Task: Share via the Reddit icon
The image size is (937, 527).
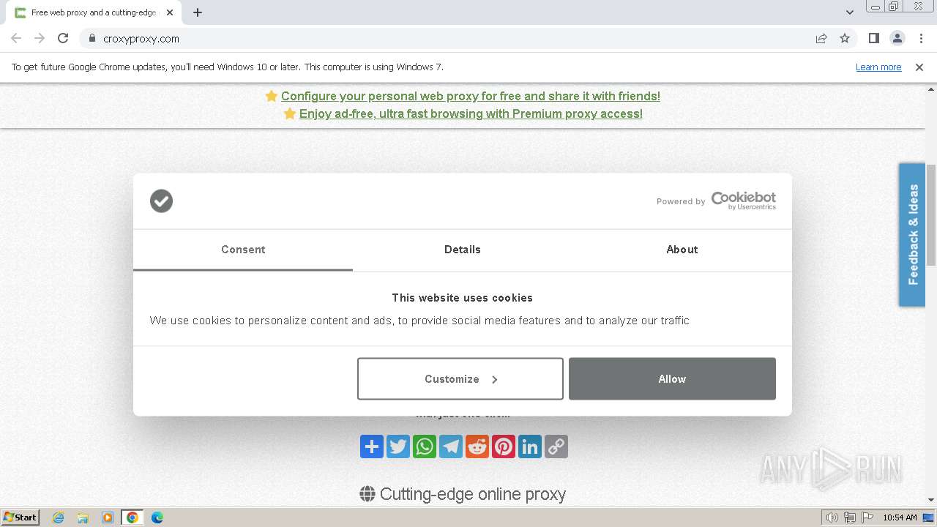Action: [477, 446]
